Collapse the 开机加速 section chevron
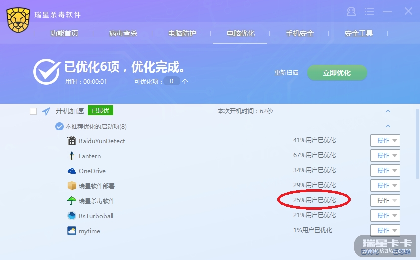This screenshot has width=420, height=260. 388,111
